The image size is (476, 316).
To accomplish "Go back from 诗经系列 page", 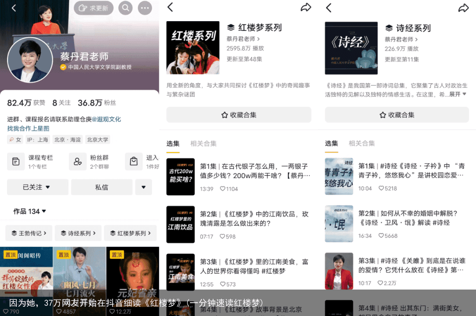I will click(x=329, y=7).
